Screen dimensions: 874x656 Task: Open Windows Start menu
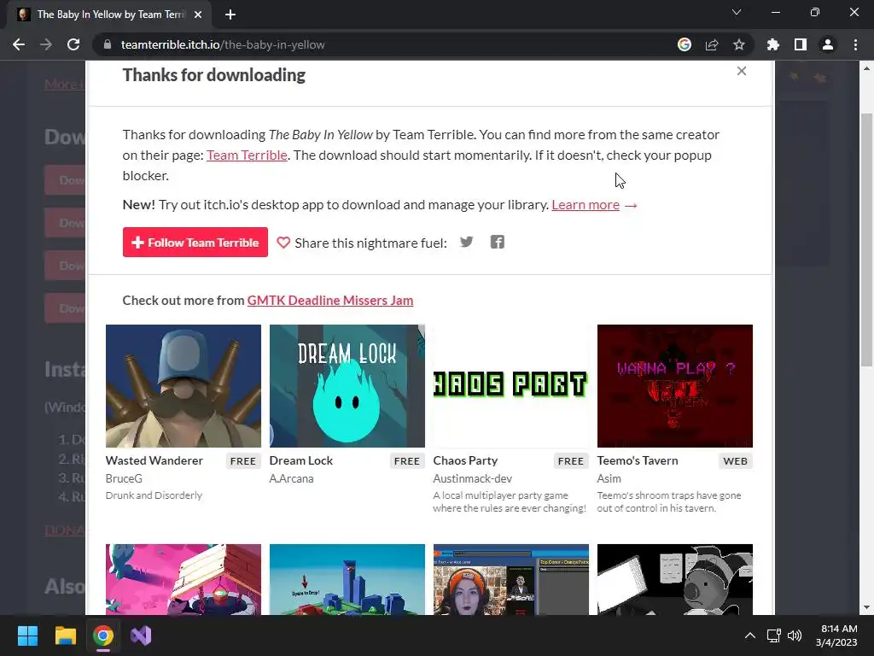27,635
